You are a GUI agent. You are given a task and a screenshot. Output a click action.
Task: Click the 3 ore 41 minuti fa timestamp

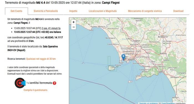(51, 28)
